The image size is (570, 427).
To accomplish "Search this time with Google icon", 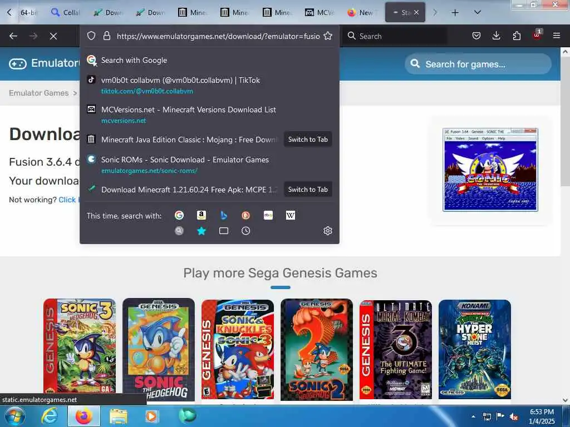I will 179,215.
